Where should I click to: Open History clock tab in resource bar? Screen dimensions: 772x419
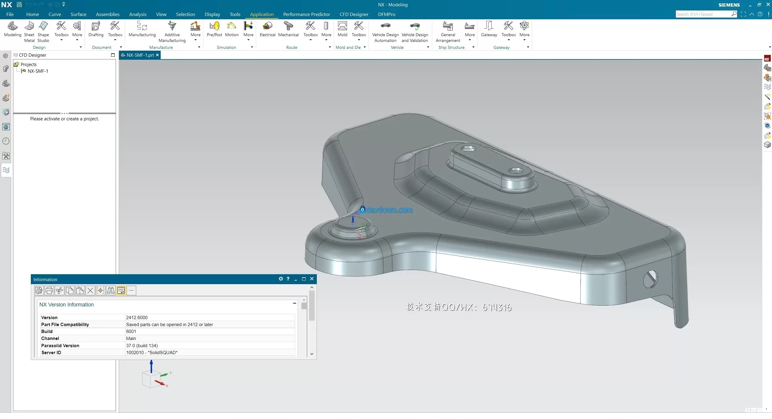tap(6, 141)
